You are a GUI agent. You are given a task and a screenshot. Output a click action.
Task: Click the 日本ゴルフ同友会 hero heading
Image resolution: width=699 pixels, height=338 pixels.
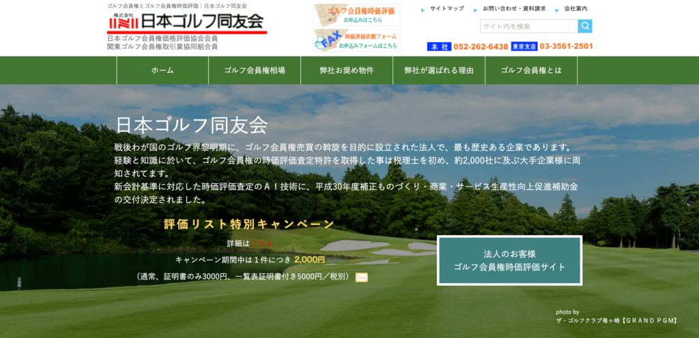[x=192, y=125]
